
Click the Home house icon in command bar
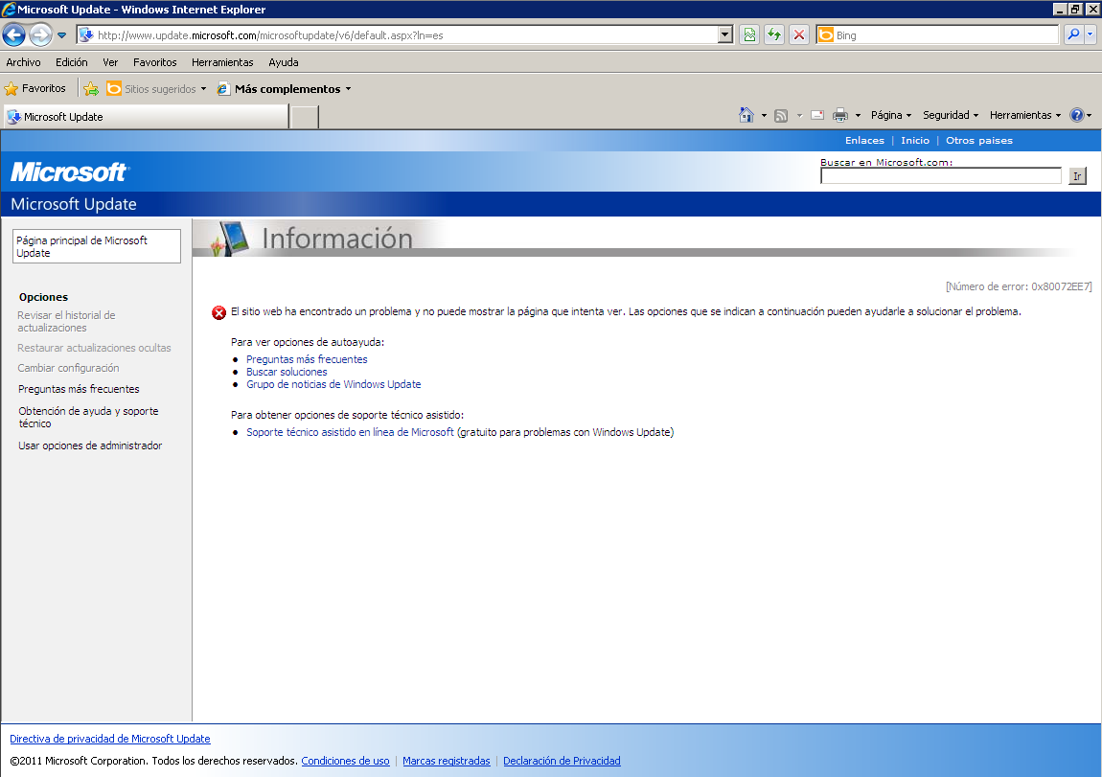746,115
